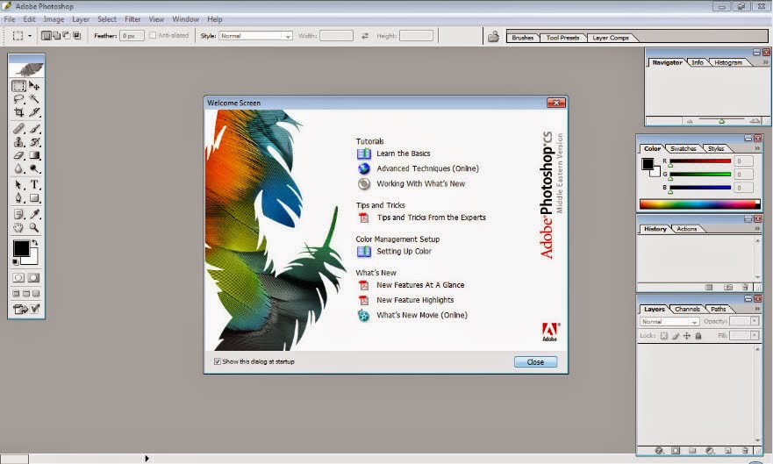Expand the Color palette options menu
773x464 pixels.
pos(757,148)
